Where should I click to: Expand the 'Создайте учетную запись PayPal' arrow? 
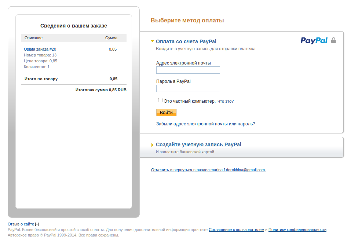(x=152, y=145)
